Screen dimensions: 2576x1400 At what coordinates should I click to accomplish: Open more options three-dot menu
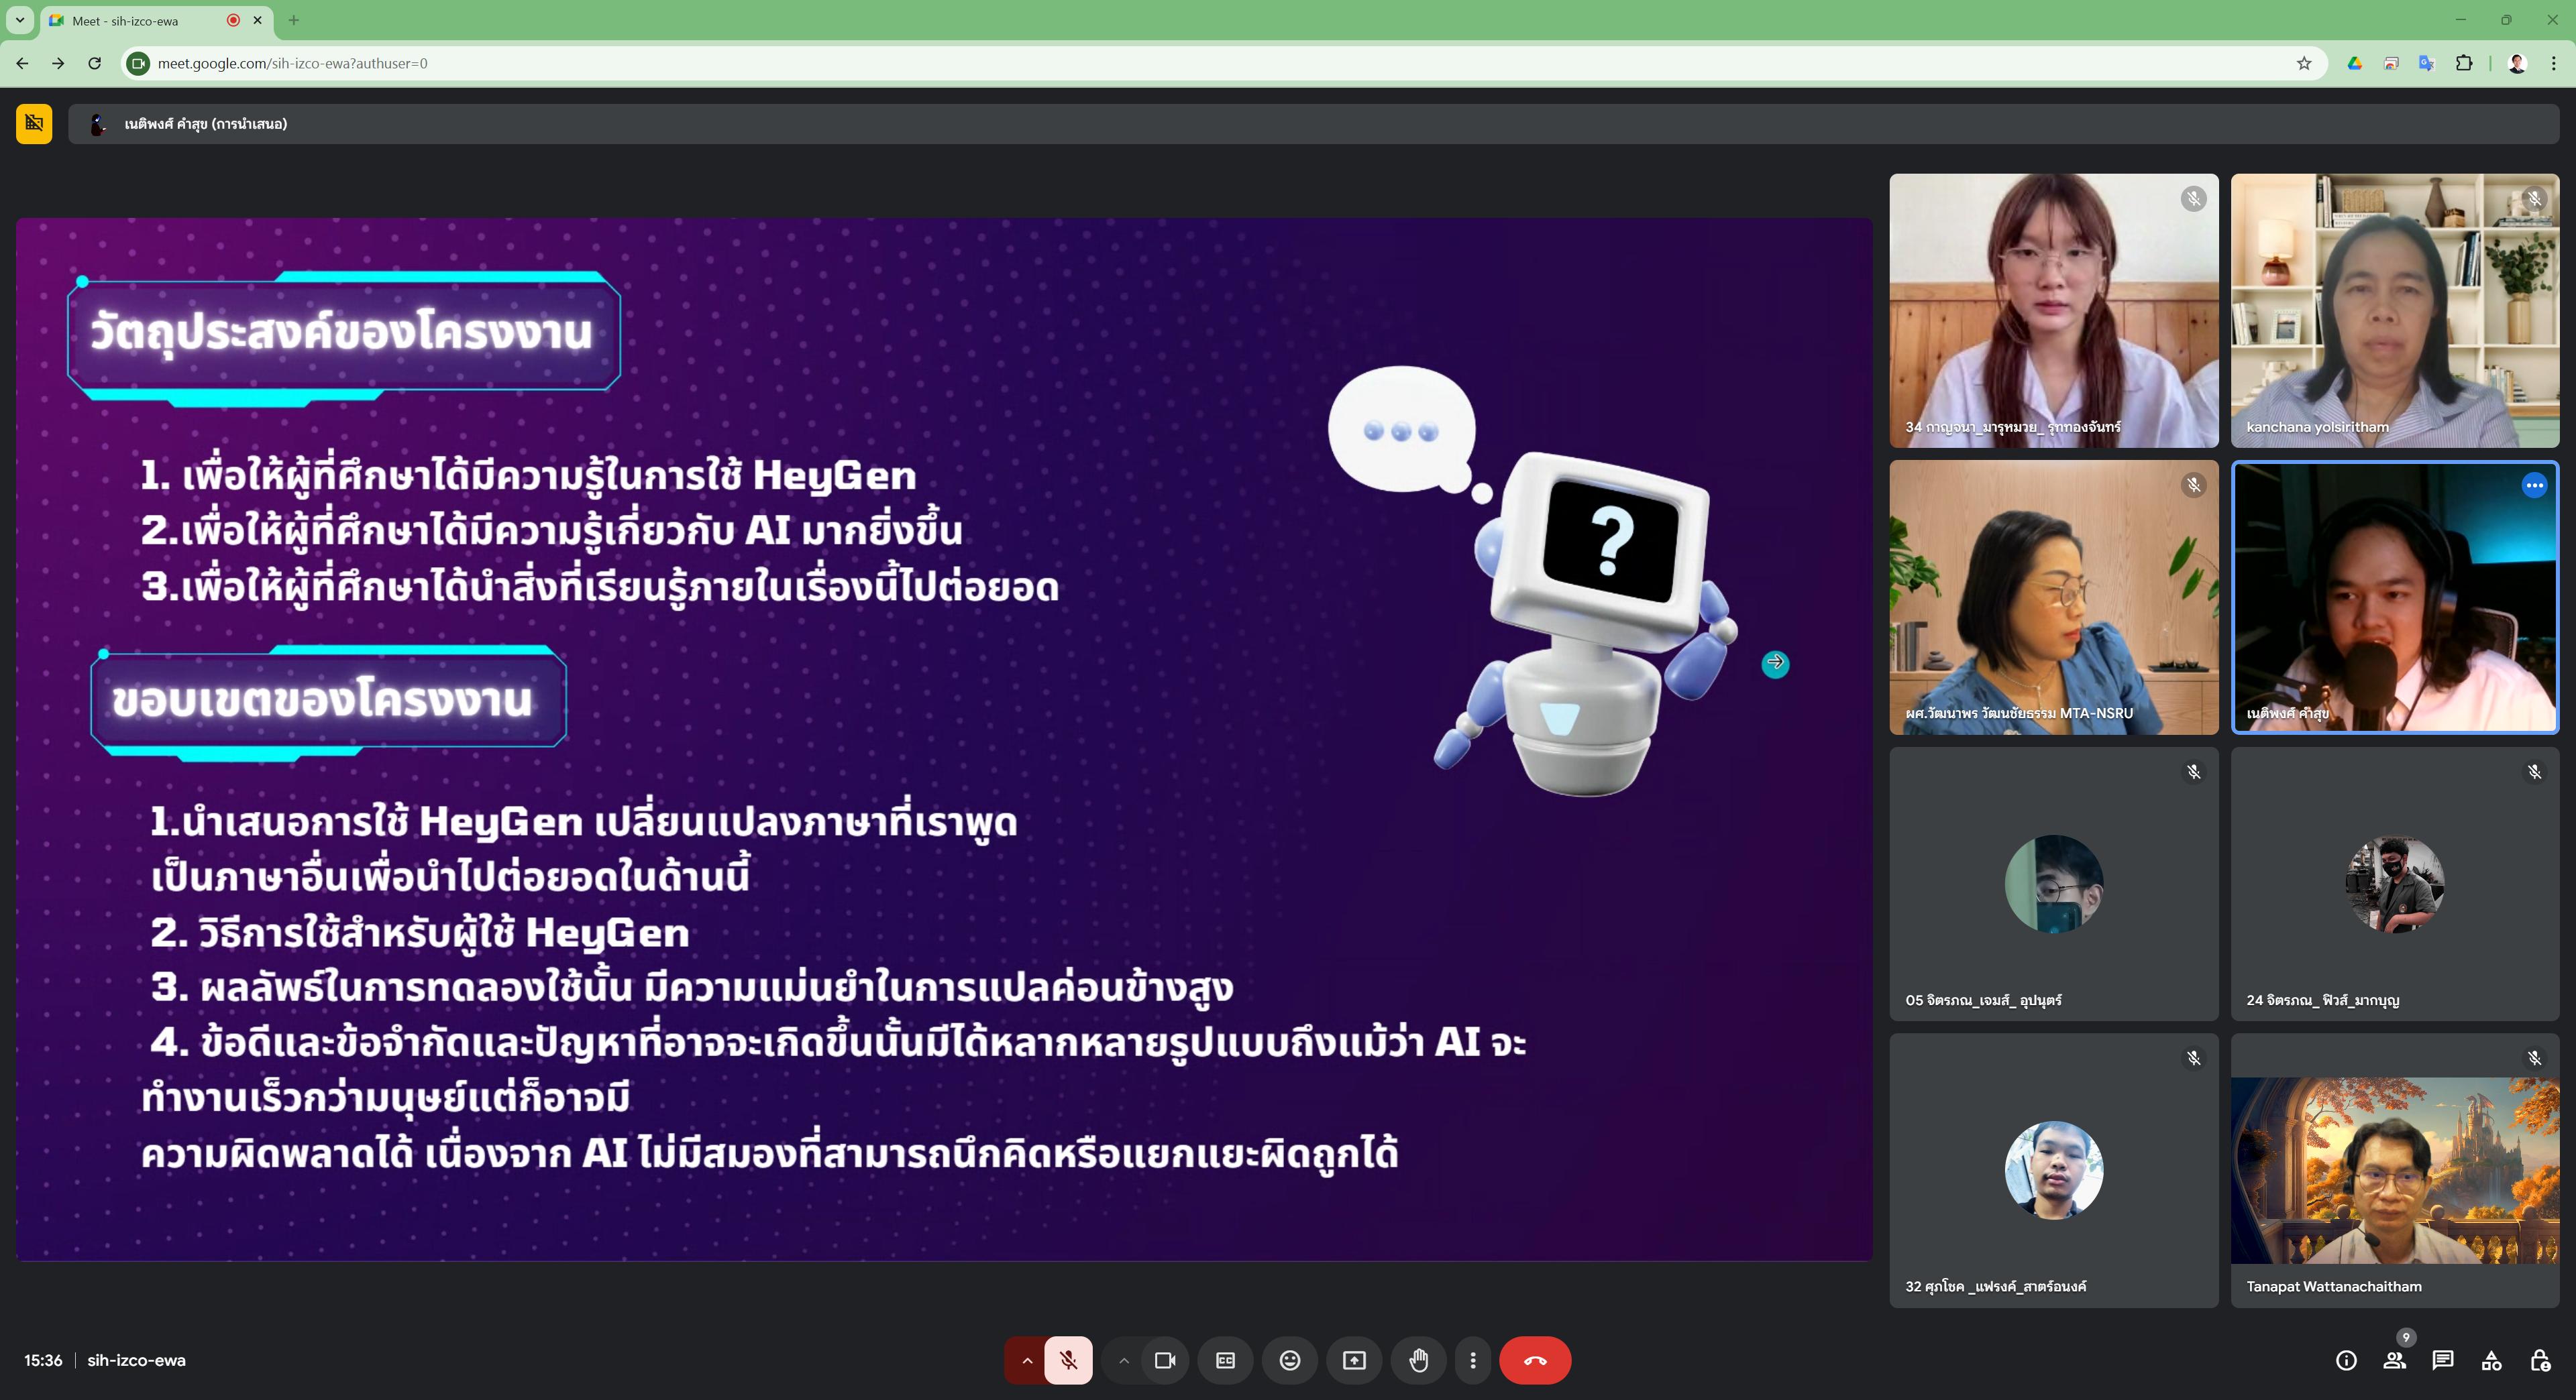point(1472,1360)
